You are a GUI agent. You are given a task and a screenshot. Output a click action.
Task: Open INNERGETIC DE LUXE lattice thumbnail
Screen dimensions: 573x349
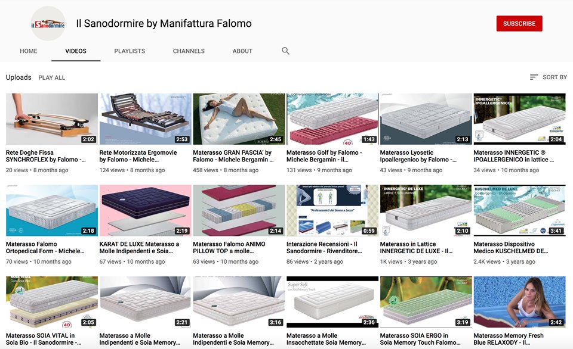pyautogui.click(x=426, y=210)
